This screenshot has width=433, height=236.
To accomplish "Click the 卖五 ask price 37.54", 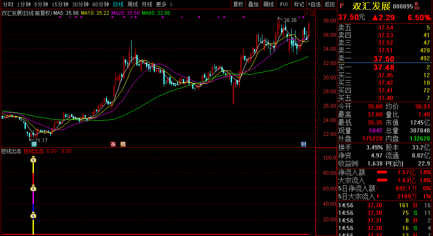I will coord(386,27).
